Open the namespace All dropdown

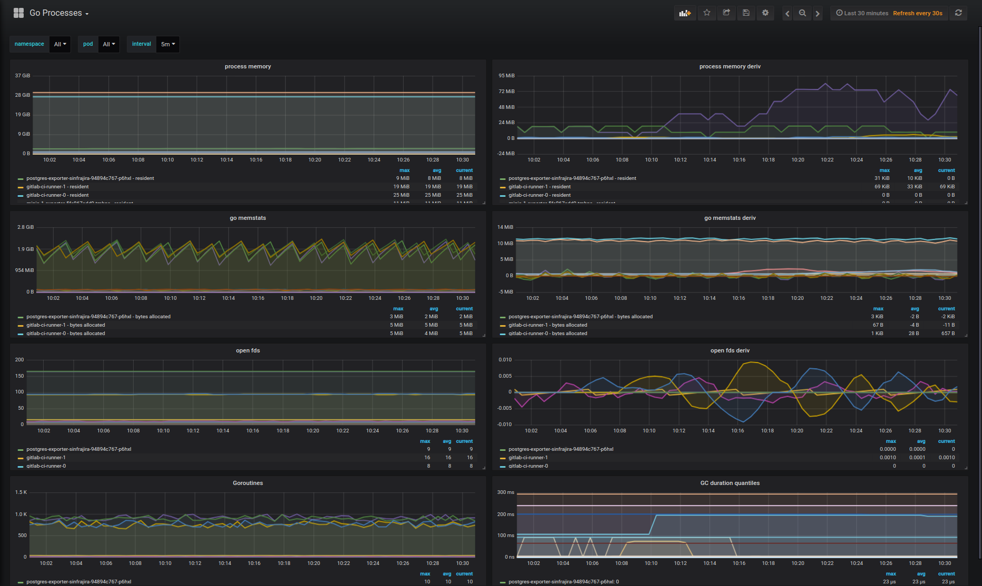click(x=60, y=44)
